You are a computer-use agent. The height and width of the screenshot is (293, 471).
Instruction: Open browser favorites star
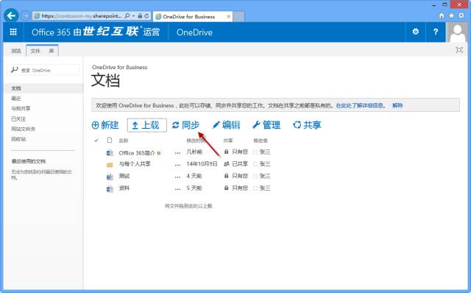[x=451, y=15]
